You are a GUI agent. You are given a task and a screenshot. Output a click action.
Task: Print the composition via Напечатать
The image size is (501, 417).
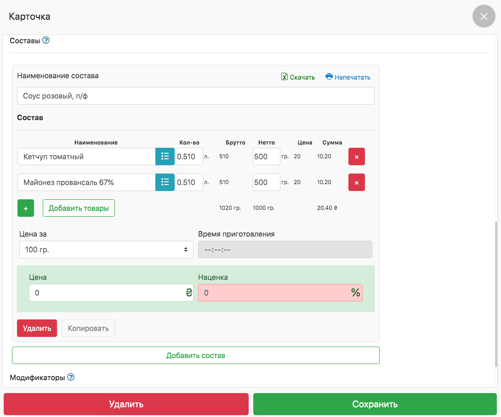348,77
